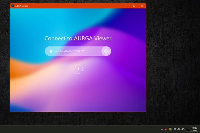The height and width of the screenshot is (133, 200).
Task: Close the AURGA Viewer window
Action: coord(142,6)
